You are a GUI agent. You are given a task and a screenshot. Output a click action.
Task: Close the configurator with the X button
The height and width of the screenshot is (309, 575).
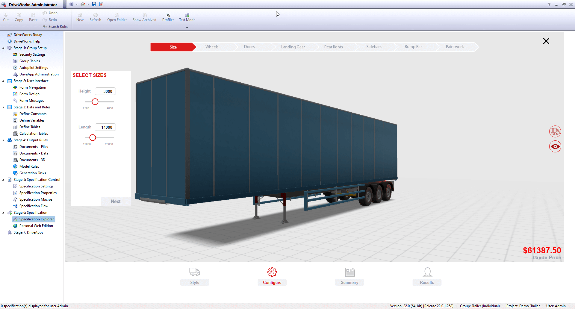pos(546,41)
